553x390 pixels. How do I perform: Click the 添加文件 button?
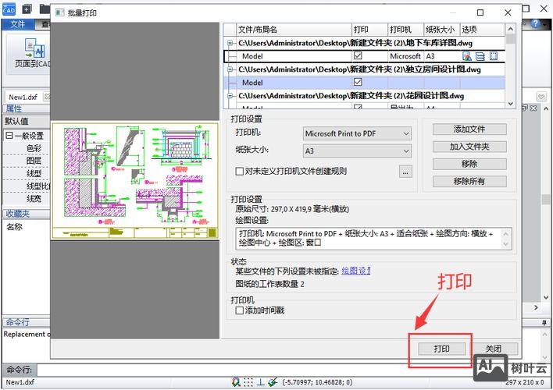[469, 129]
